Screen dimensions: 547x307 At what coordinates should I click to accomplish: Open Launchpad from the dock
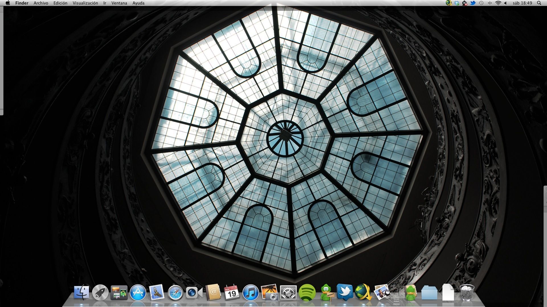(100, 293)
